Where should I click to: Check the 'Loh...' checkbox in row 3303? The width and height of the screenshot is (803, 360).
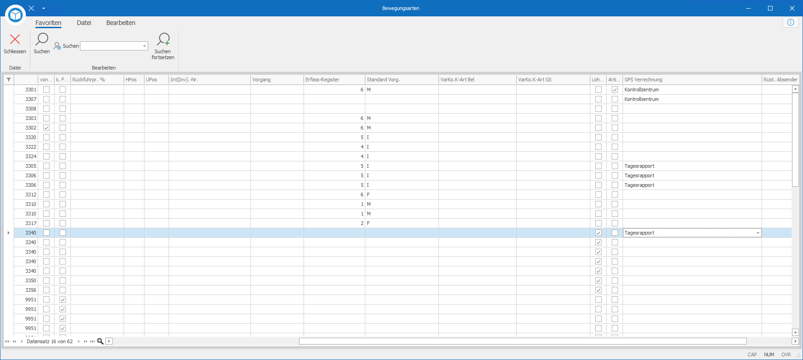point(599,118)
